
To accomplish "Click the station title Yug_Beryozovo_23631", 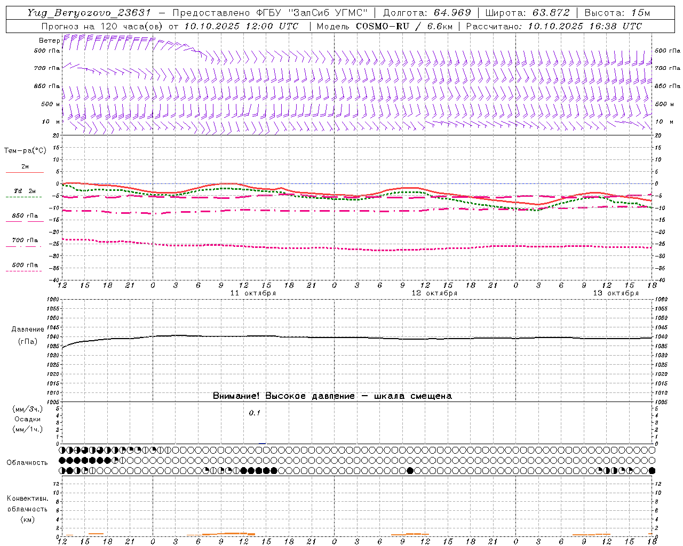I will click(x=89, y=13).
